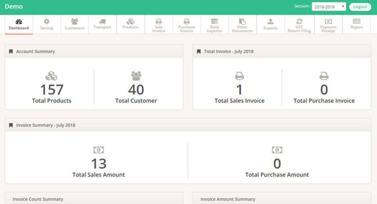Click the Other Documents files icon
This screenshot has height=204, width=377.
(x=242, y=21)
